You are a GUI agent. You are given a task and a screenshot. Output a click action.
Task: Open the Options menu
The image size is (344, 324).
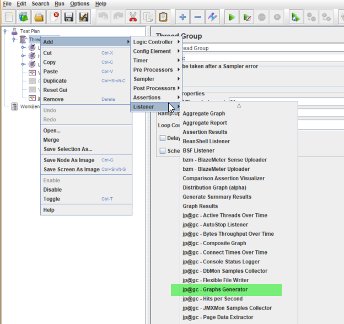tap(79, 4)
